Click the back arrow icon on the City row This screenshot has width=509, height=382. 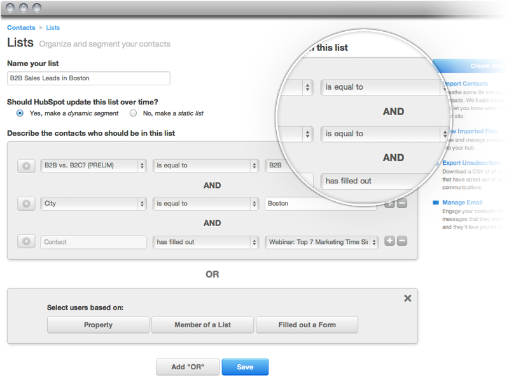26,204
